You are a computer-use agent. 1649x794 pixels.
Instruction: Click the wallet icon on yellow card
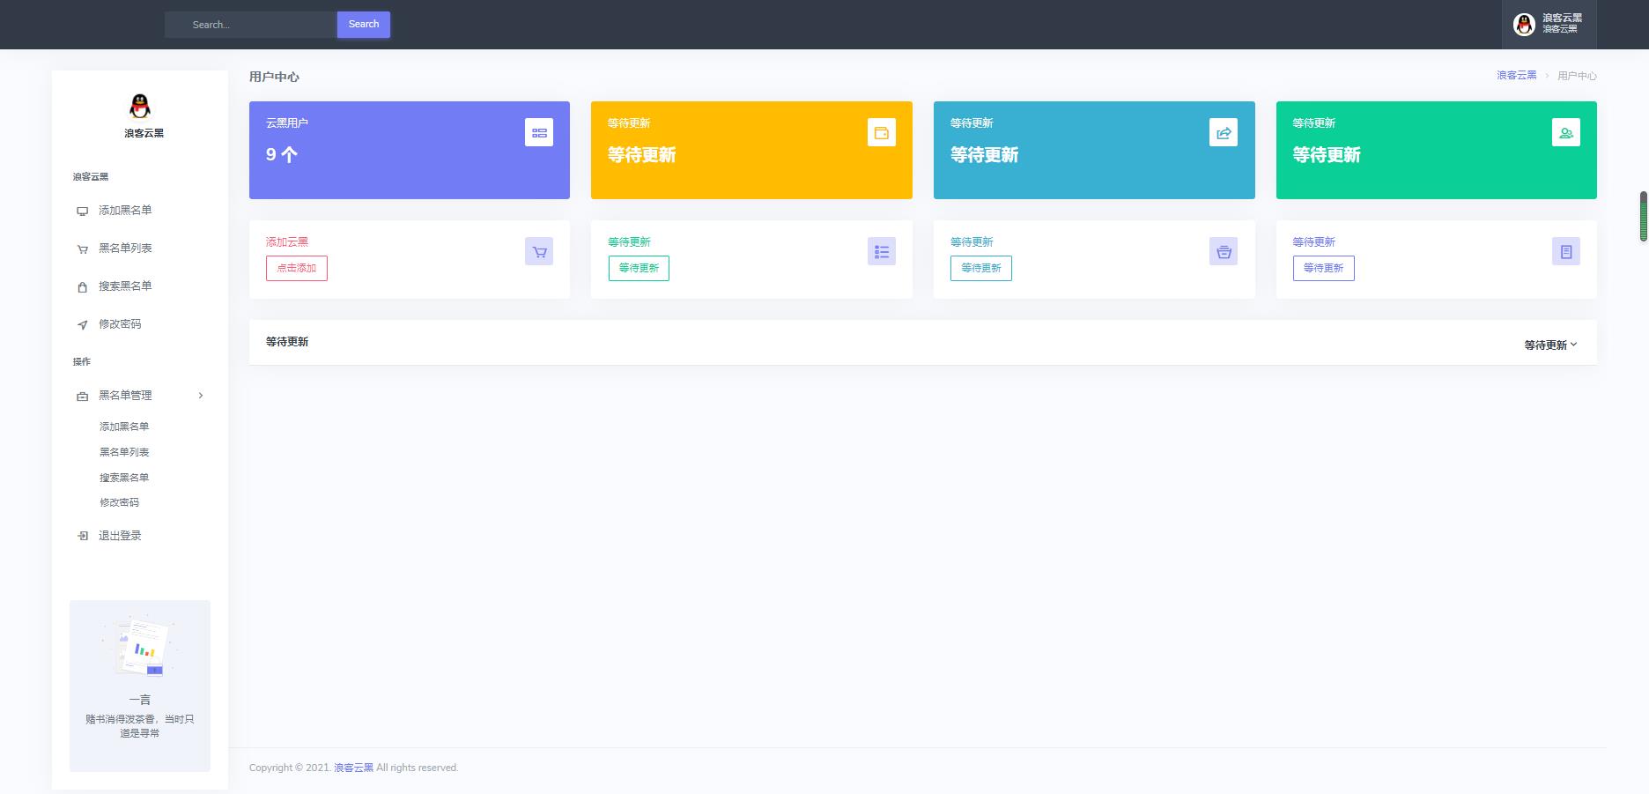[881, 133]
